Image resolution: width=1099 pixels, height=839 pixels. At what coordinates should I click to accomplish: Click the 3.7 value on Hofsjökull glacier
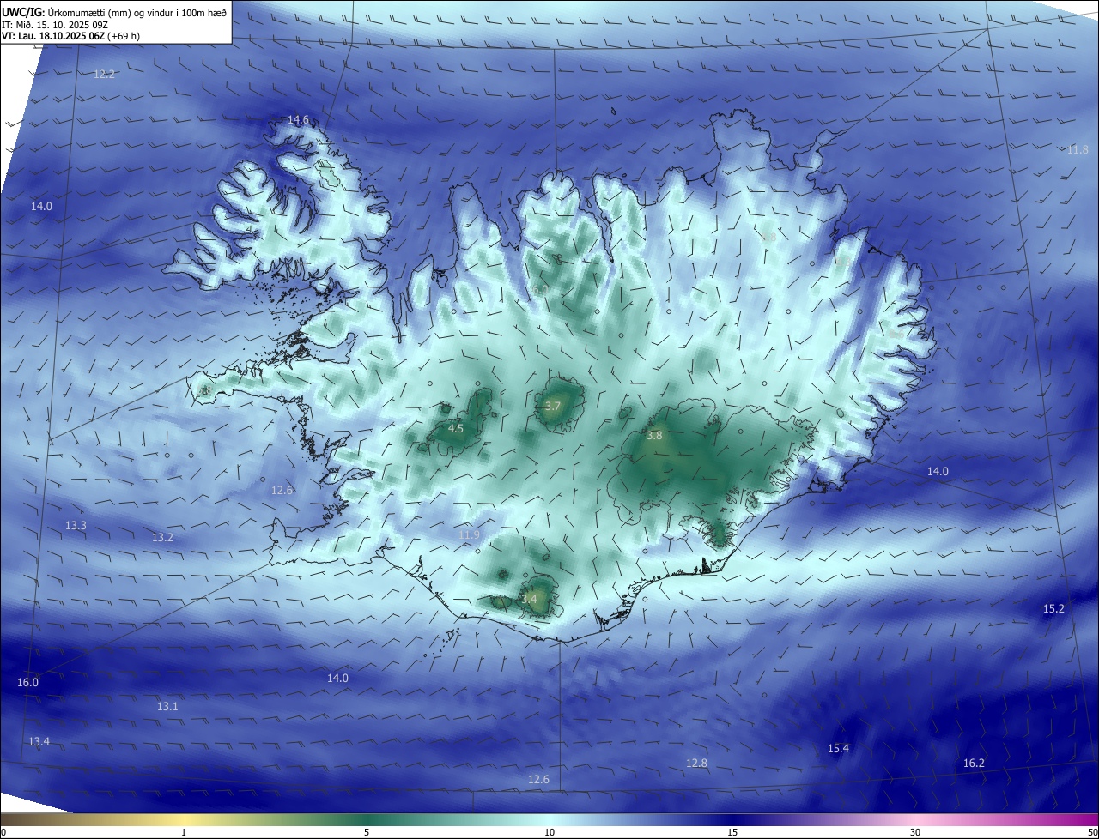point(553,406)
